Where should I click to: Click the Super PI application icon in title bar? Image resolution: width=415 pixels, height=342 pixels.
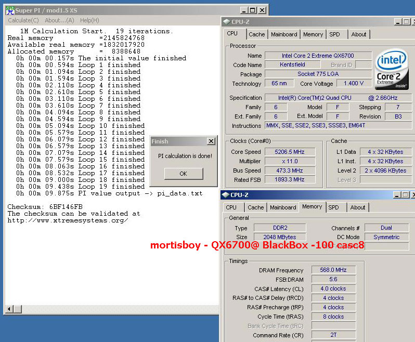pyautogui.click(x=10, y=10)
